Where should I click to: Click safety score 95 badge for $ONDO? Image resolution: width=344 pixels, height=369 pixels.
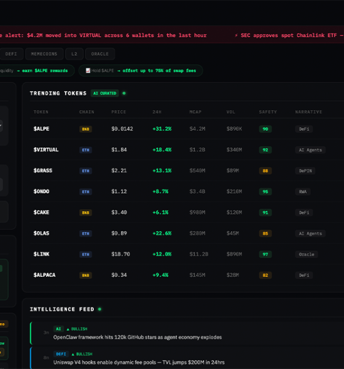[265, 191]
